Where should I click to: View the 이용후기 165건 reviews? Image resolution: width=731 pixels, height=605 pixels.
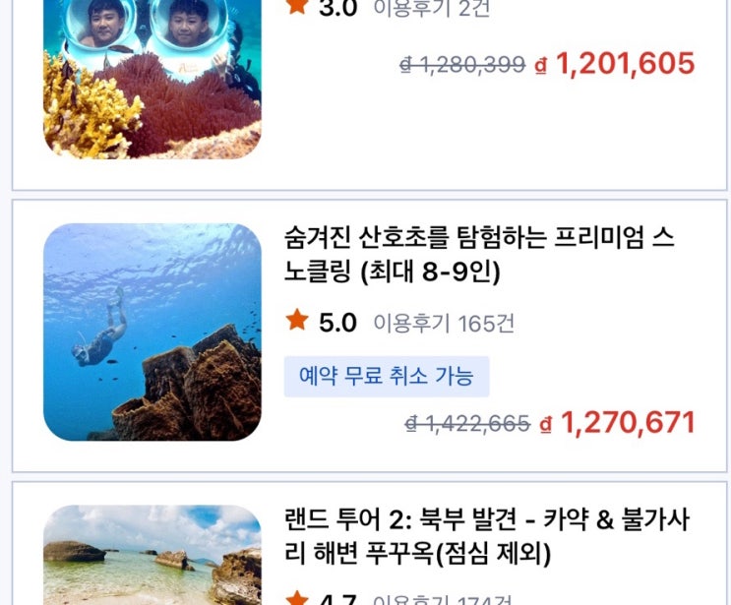(x=444, y=323)
